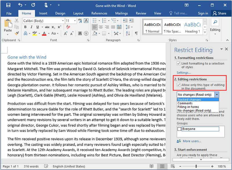The height and width of the screenshot is (170, 232).
Task: Open the References ribbon tab
Action: coord(99,13)
